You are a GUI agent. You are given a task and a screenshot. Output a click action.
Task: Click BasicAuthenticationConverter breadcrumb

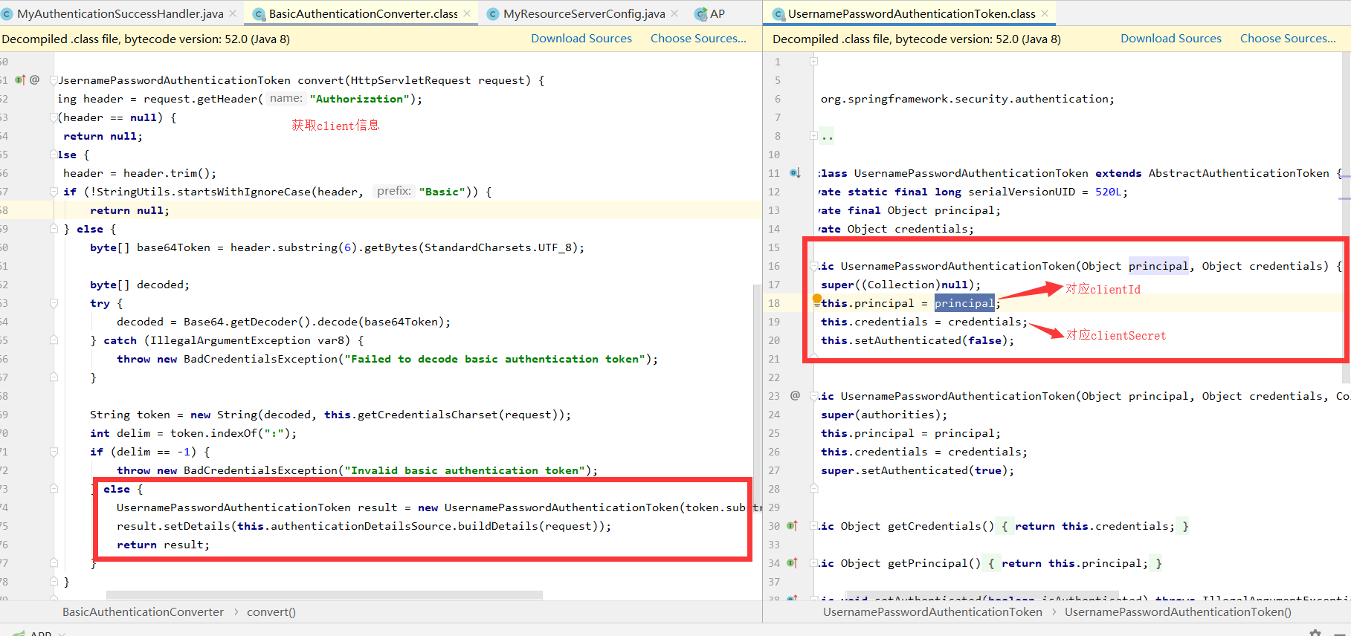click(x=143, y=611)
